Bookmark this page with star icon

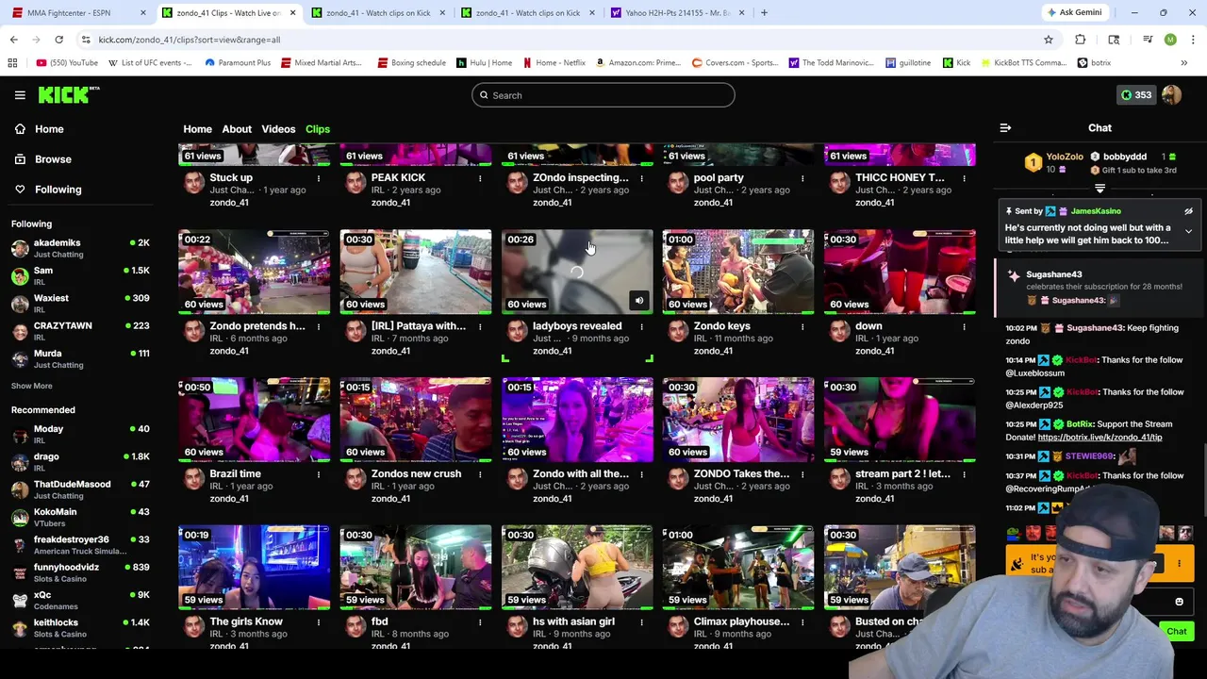point(1048,40)
